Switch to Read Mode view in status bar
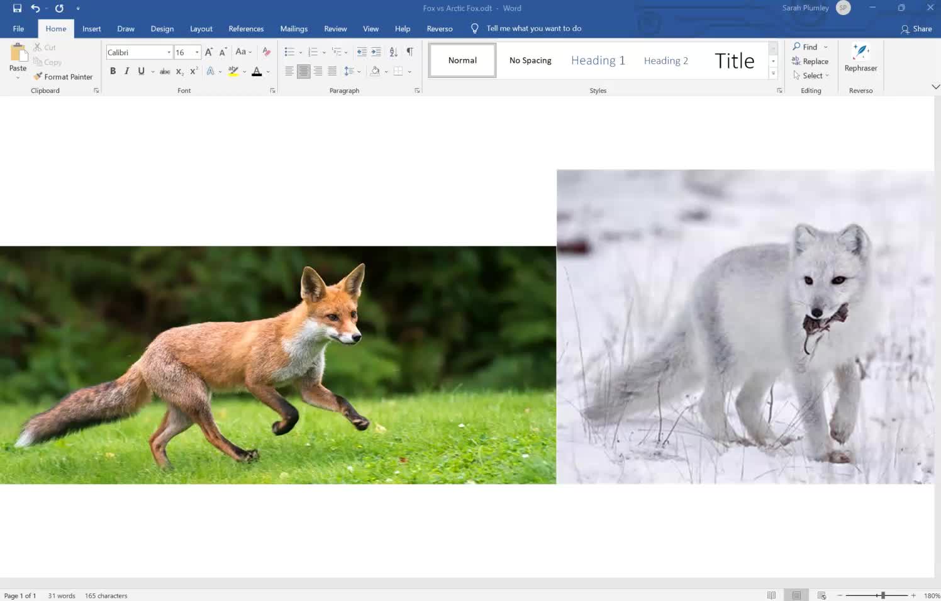 [x=771, y=595]
